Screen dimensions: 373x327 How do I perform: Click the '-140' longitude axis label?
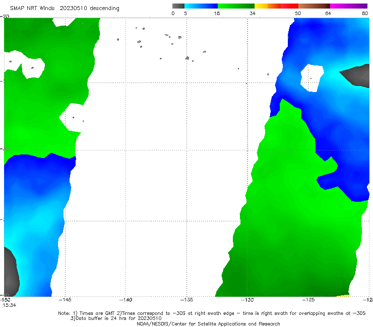[126, 300]
